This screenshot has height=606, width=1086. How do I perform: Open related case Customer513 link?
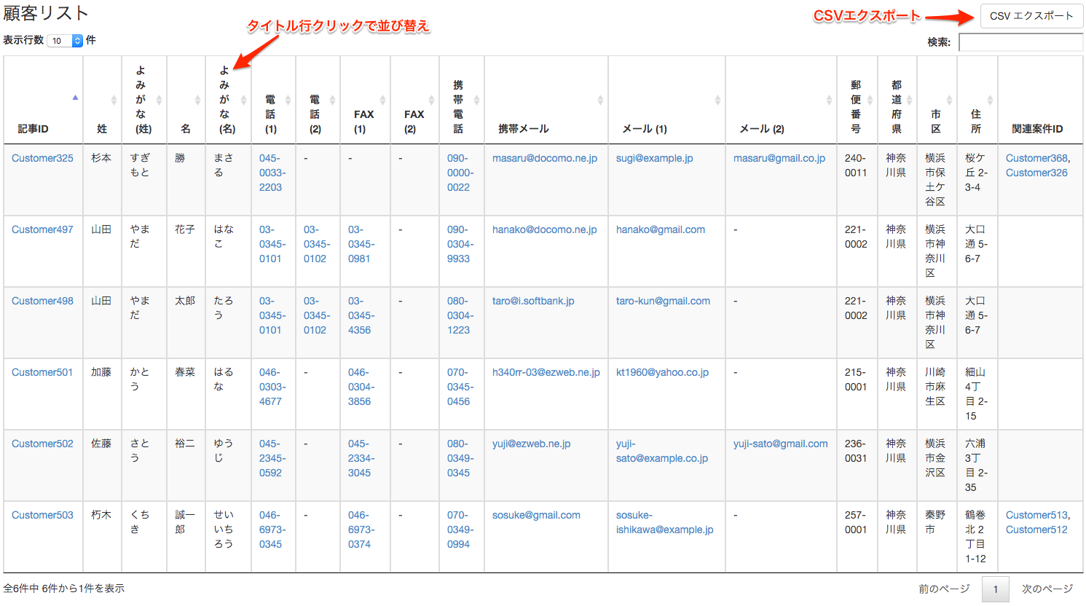(1037, 515)
